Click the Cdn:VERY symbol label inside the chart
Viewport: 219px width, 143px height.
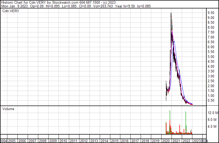click(x=10, y=11)
